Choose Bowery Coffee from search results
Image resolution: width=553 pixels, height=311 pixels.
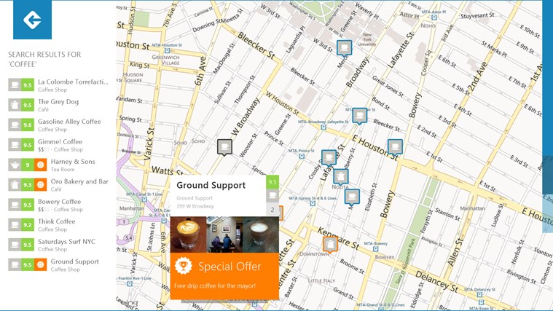[59, 201]
